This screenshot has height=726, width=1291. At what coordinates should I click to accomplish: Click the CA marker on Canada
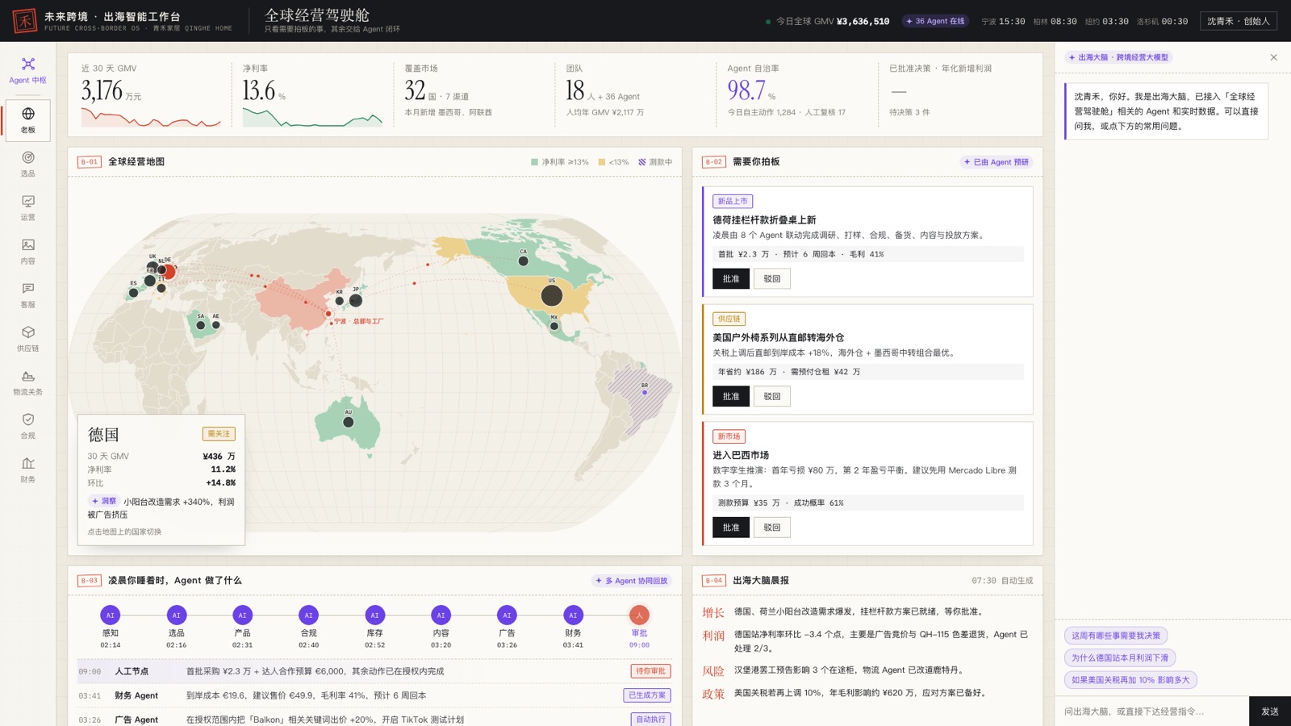click(523, 261)
